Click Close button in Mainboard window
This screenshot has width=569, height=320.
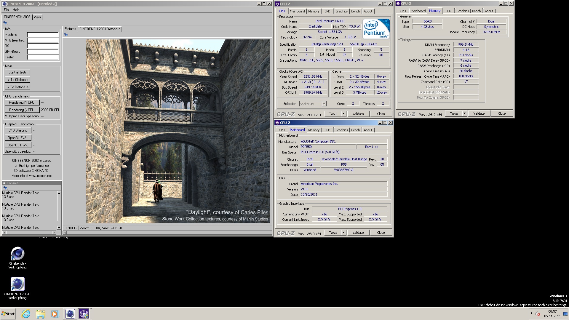[x=381, y=233]
